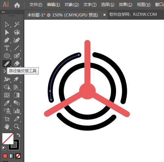Select the Zoom magnifier tool
The height and width of the screenshot is (162, 164).
[17, 127]
